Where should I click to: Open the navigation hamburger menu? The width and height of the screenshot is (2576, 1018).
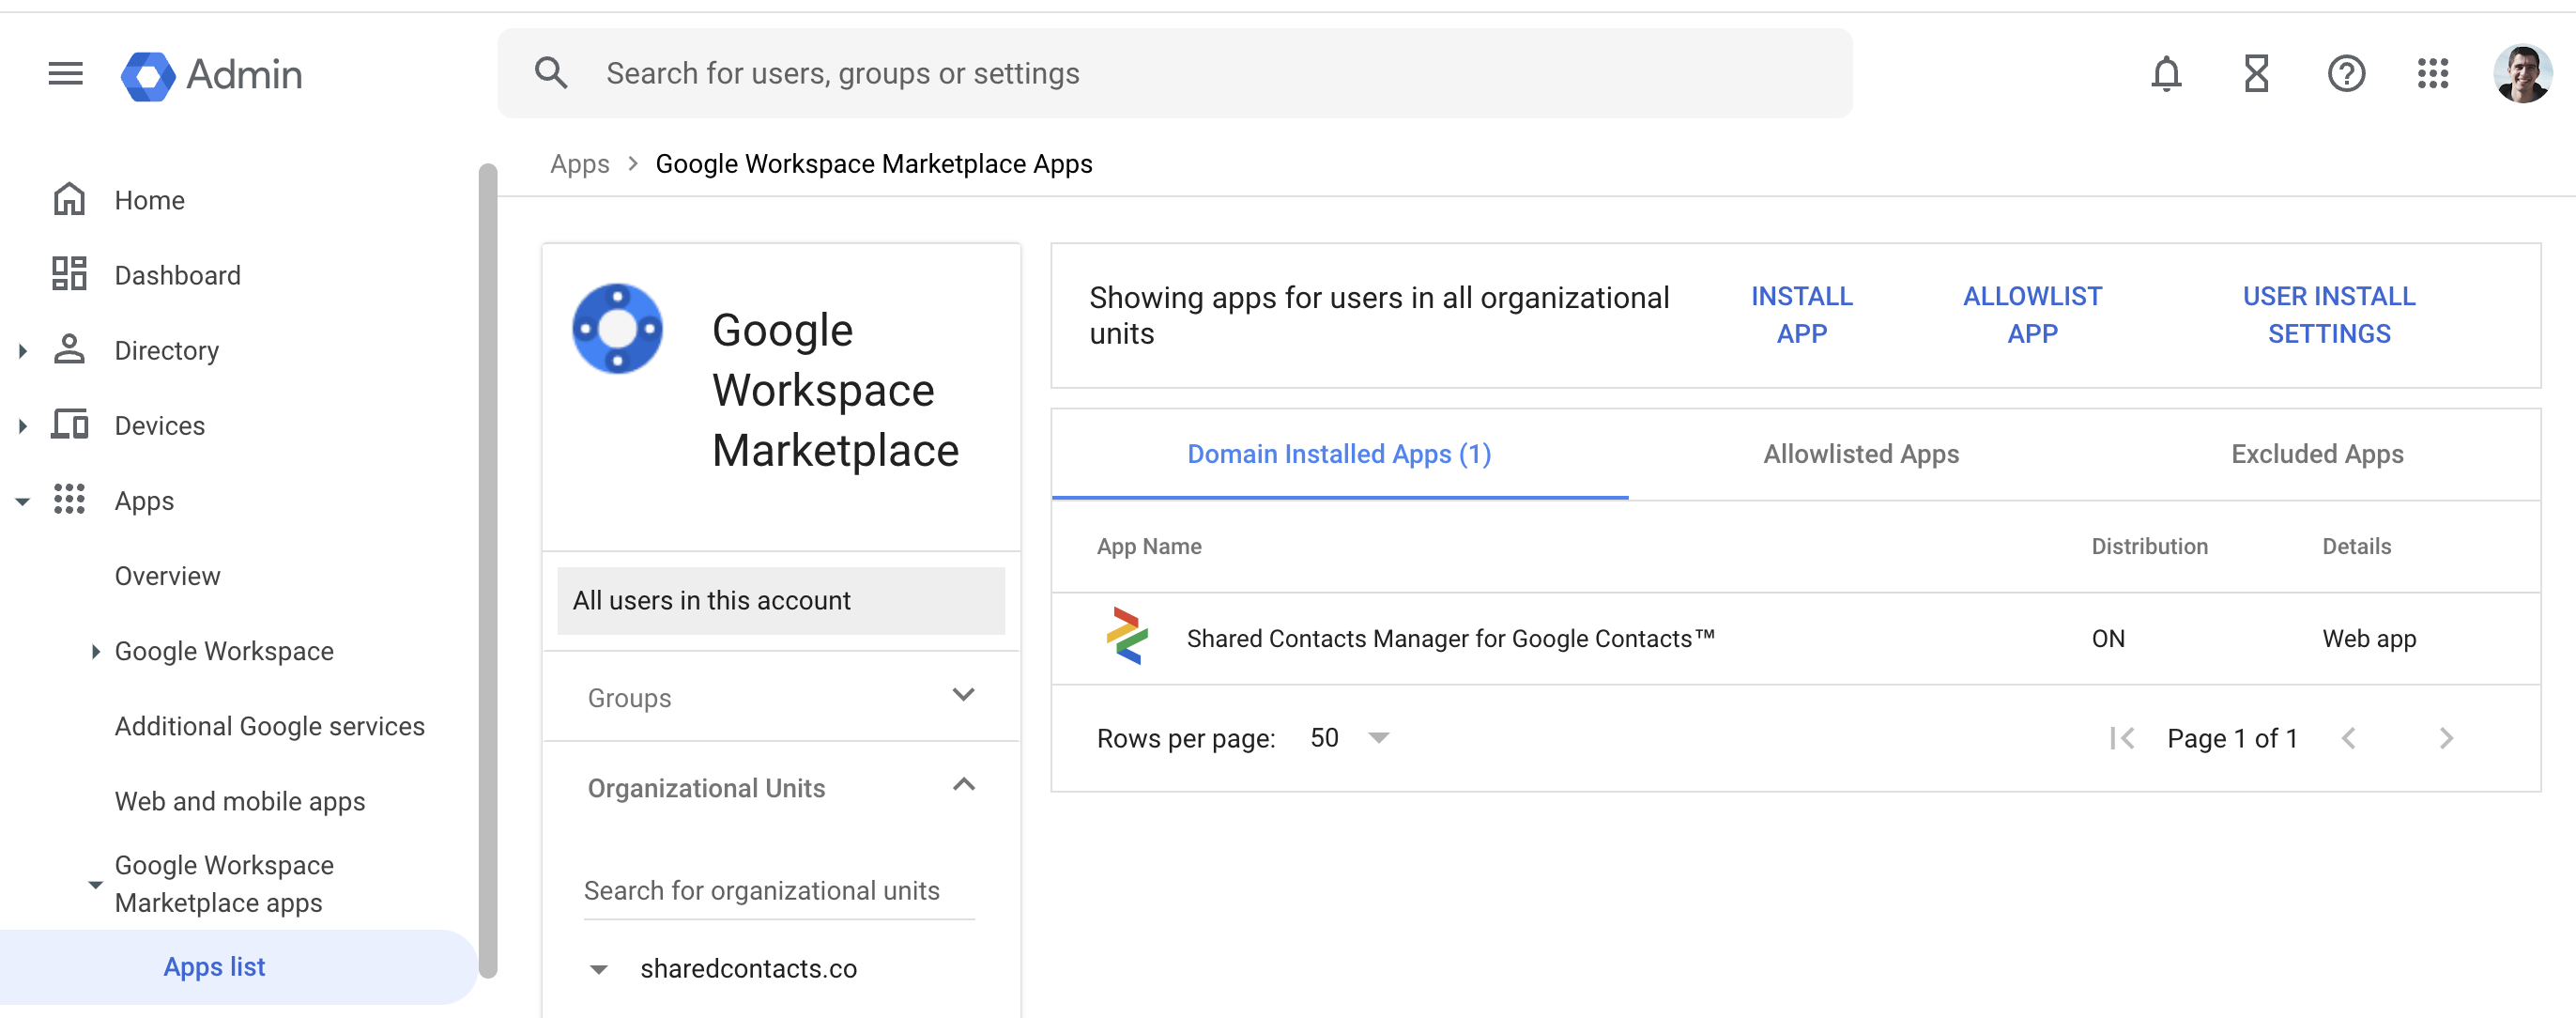coord(65,73)
